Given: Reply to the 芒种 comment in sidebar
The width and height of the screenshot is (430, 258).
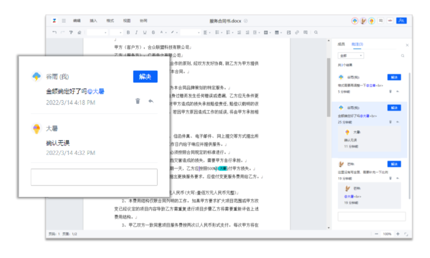Looking at the screenshot, I should click(x=397, y=178).
